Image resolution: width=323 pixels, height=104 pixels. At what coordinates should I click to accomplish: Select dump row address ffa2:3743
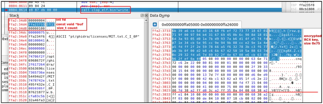161,35
